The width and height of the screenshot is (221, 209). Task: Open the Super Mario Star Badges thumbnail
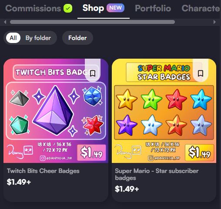[164, 111]
